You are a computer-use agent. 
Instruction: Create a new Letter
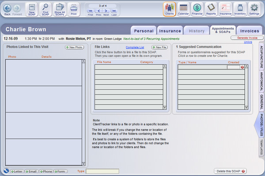17,172
